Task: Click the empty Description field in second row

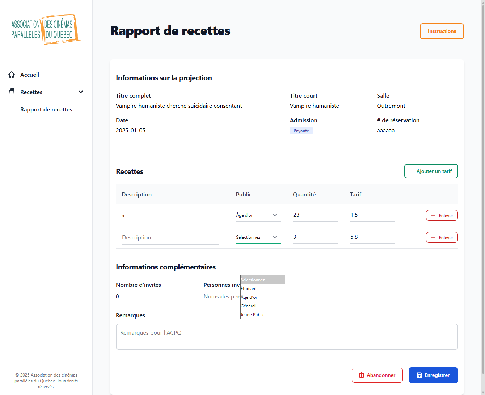Action: coord(170,238)
